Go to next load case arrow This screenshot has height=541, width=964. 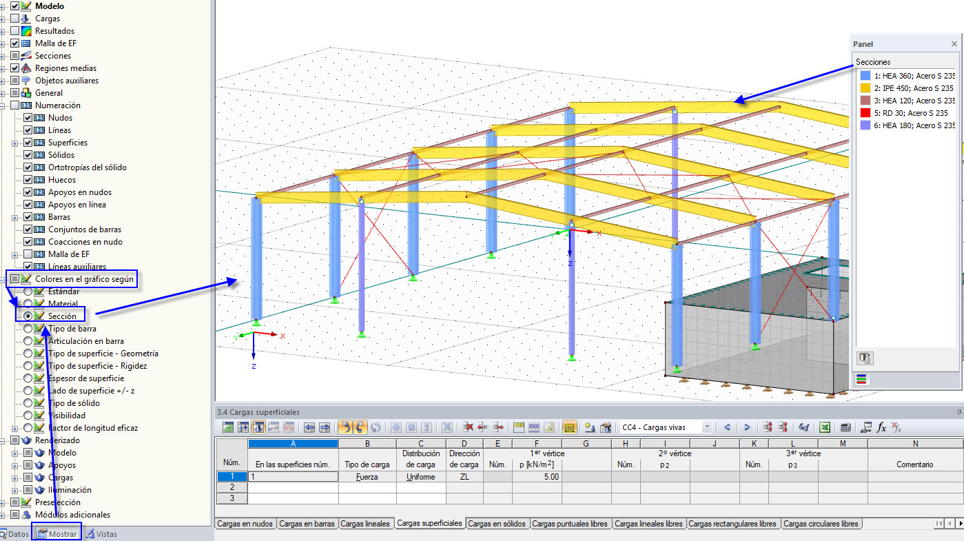pyautogui.click(x=747, y=427)
